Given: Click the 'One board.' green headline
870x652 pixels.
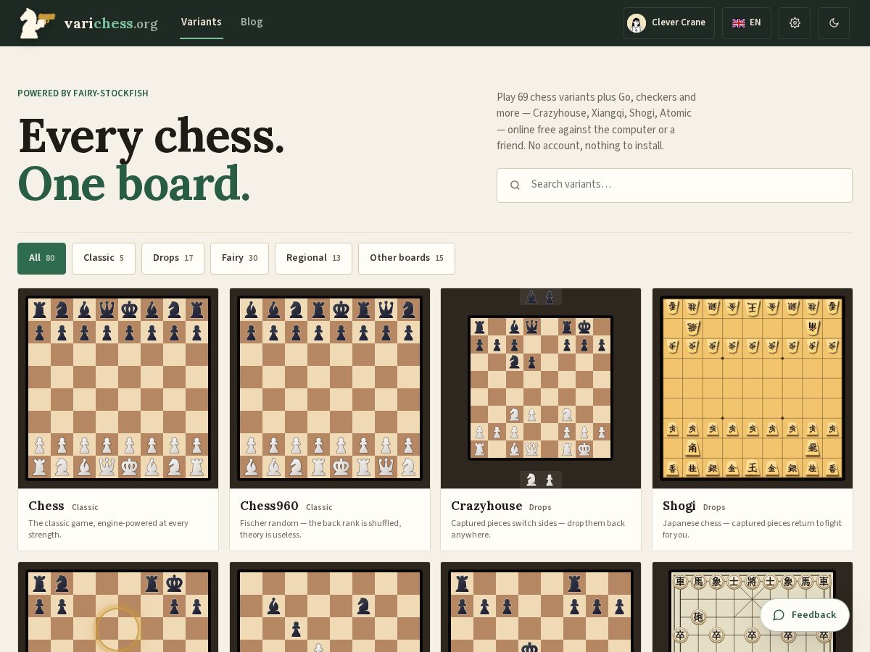Looking at the screenshot, I should [x=133, y=183].
